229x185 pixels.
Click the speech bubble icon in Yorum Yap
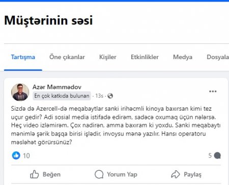(99, 174)
